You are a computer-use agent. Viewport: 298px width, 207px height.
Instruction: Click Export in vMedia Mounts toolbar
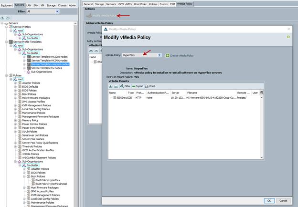(138, 86)
